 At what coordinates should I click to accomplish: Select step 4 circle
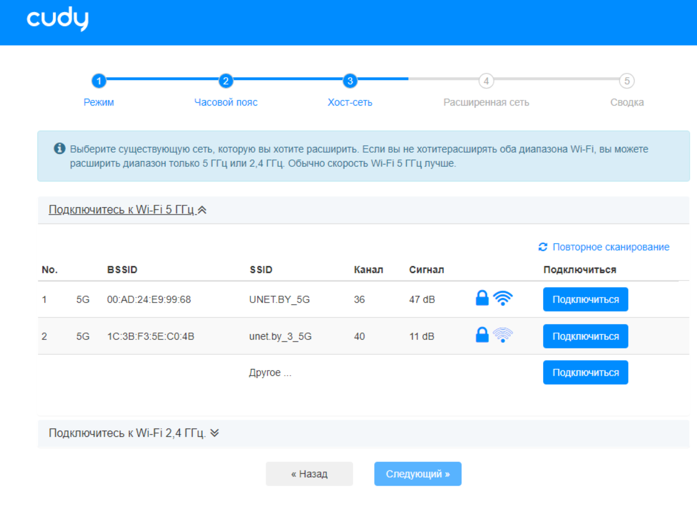(486, 81)
